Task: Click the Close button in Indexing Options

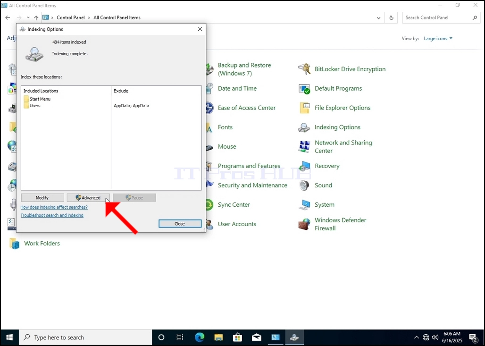Action: coord(180,224)
